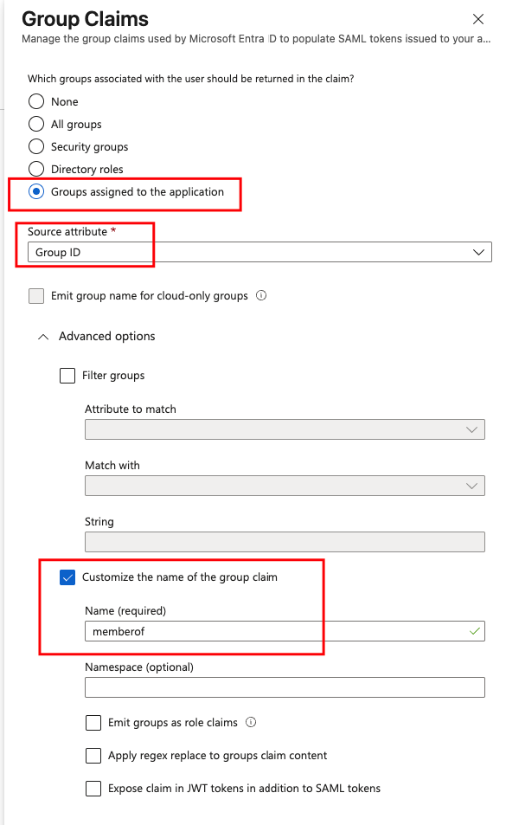Choose Security groups radio option
This screenshot has width=506, height=825.
(x=36, y=146)
